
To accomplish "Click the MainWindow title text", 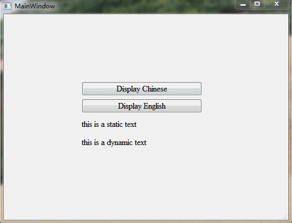I will (35, 6).
